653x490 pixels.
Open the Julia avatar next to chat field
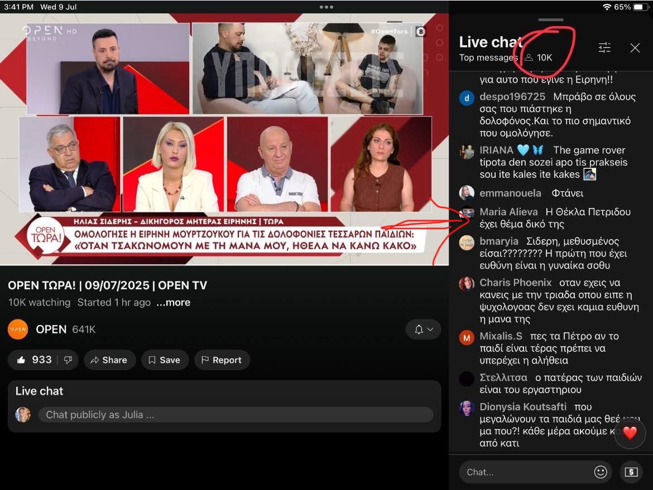[22, 415]
